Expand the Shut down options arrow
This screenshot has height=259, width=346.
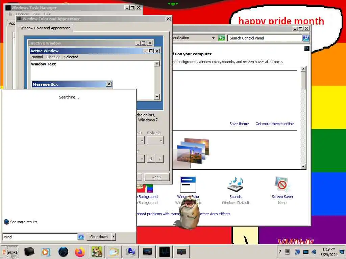pos(114,237)
